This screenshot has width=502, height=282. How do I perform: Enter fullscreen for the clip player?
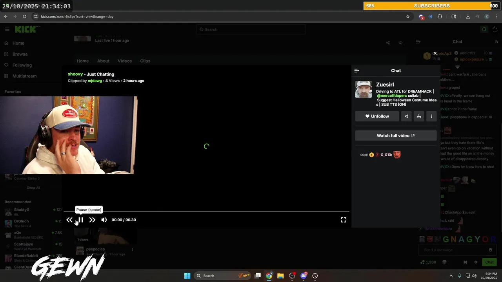(x=344, y=220)
